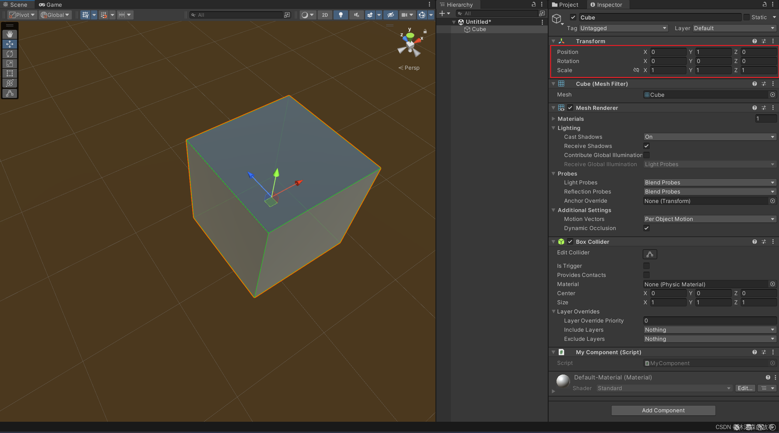Image resolution: width=779 pixels, height=433 pixels.
Task: Click the Global orientation toggle icon
Action: 53,14
